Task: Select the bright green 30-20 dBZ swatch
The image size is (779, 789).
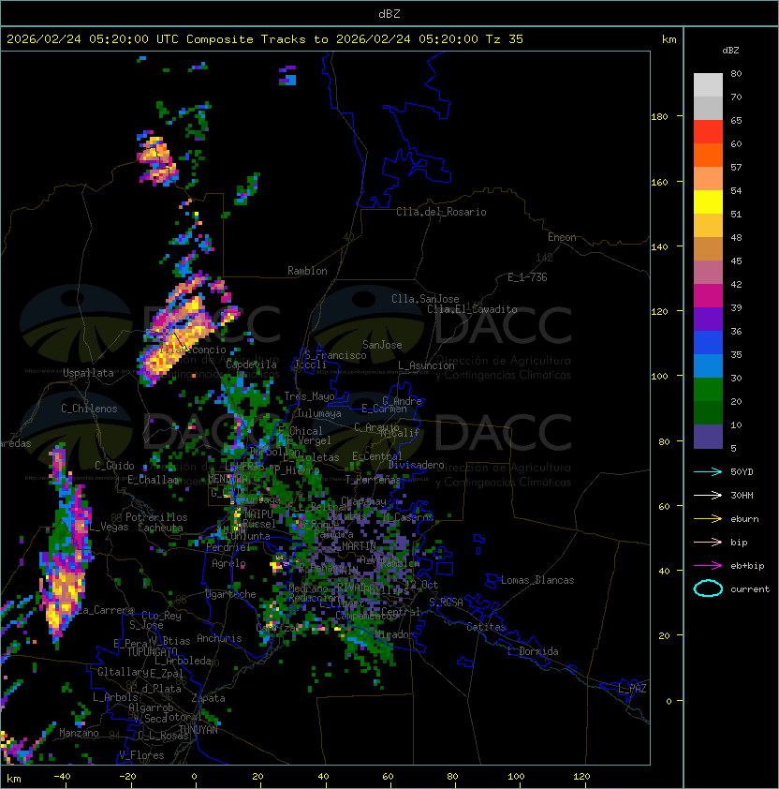Action: [708, 390]
